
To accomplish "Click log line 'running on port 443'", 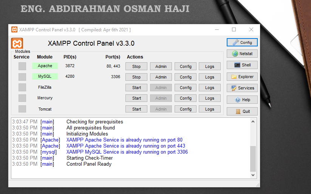I will pyautogui.click(x=125, y=146).
